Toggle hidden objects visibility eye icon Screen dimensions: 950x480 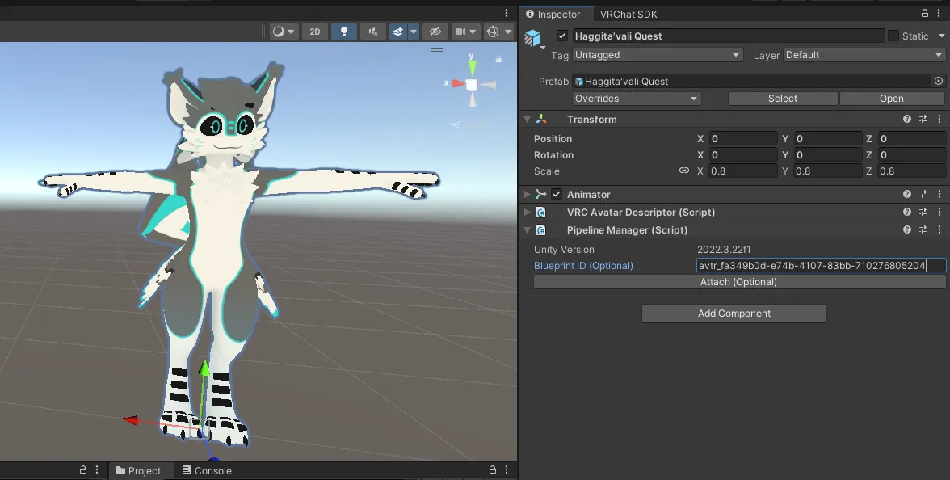pyautogui.click(x=435, y=32)
